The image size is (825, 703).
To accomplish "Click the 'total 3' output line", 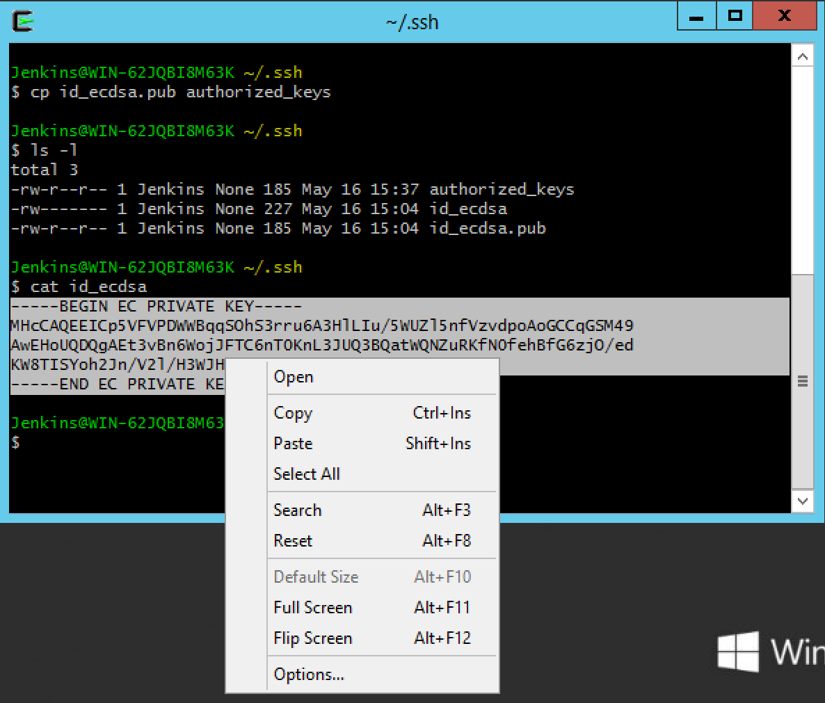I will coord(45,170).
